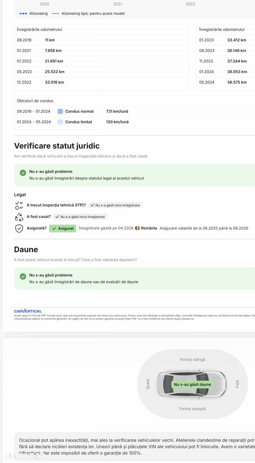Click the Condus normal blue color swatch
Viewport: 255px width, 463px height.
click(61, 112)
